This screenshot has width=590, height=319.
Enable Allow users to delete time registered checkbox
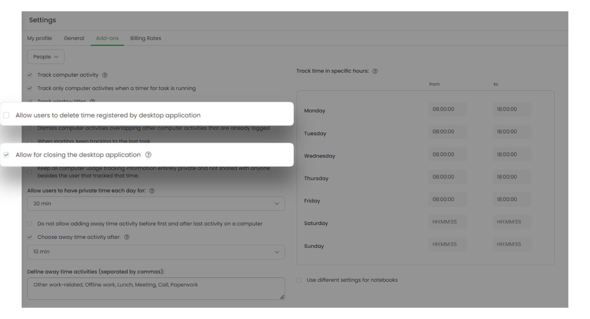6,115
